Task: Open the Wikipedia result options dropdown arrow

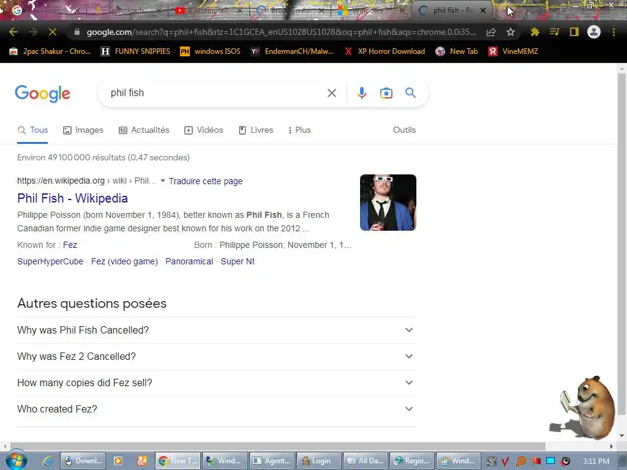Action: (163, 181)
